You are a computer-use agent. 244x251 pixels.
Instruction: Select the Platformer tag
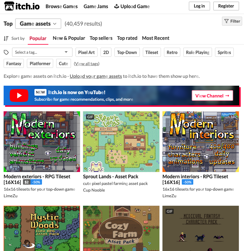(40, 64)
